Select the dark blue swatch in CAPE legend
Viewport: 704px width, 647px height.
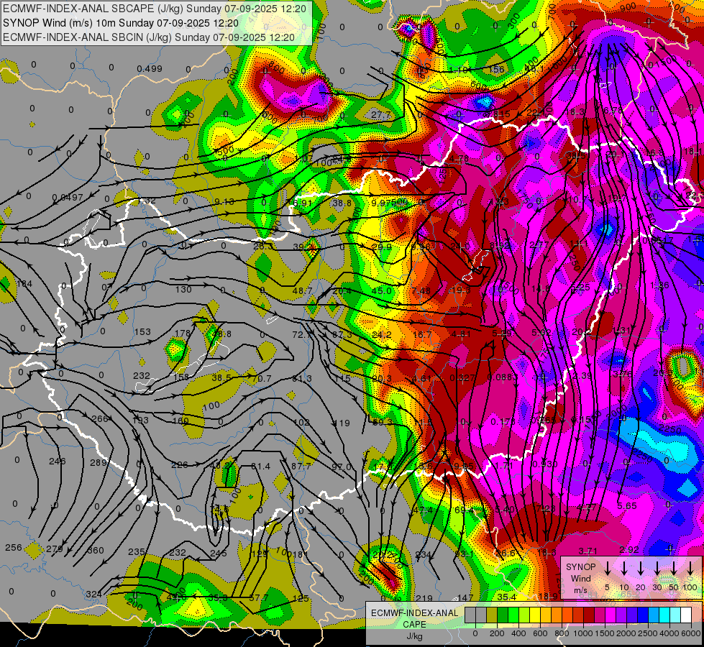[x=642, y=615]
